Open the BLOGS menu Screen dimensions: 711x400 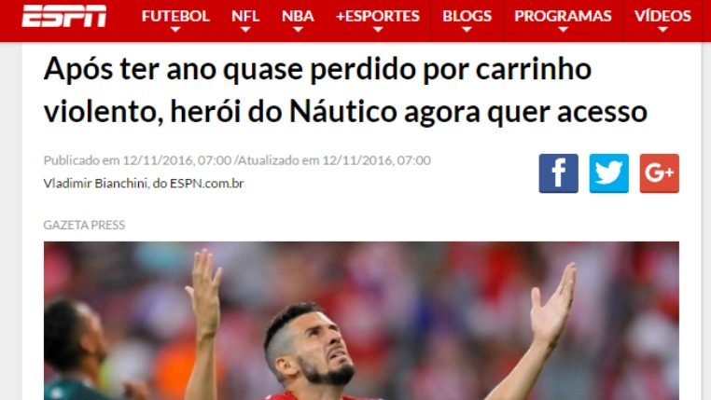point(467,16)
